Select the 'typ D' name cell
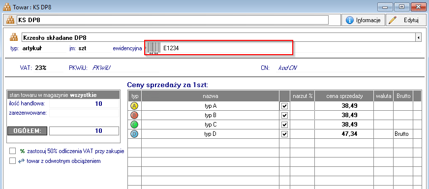 coord(210,134)
